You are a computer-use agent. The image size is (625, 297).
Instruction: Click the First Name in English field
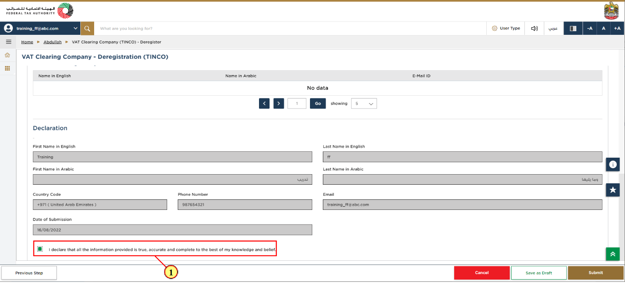173,157
